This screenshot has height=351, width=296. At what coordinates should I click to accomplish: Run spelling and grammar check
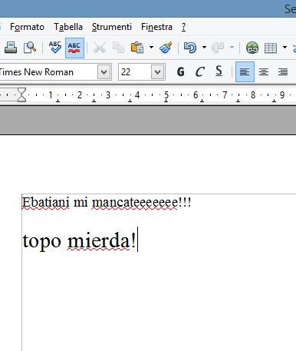click(55, 48)
